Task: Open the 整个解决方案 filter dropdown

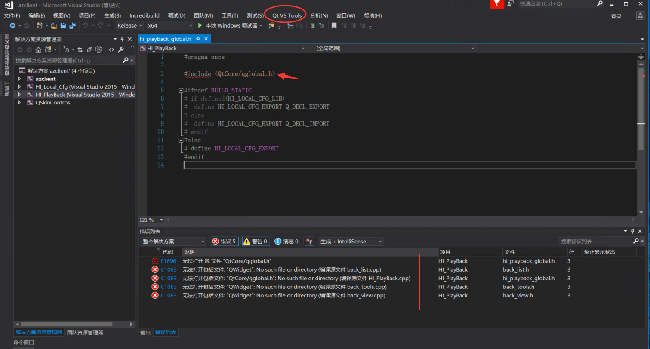Action: coord(173,242)
